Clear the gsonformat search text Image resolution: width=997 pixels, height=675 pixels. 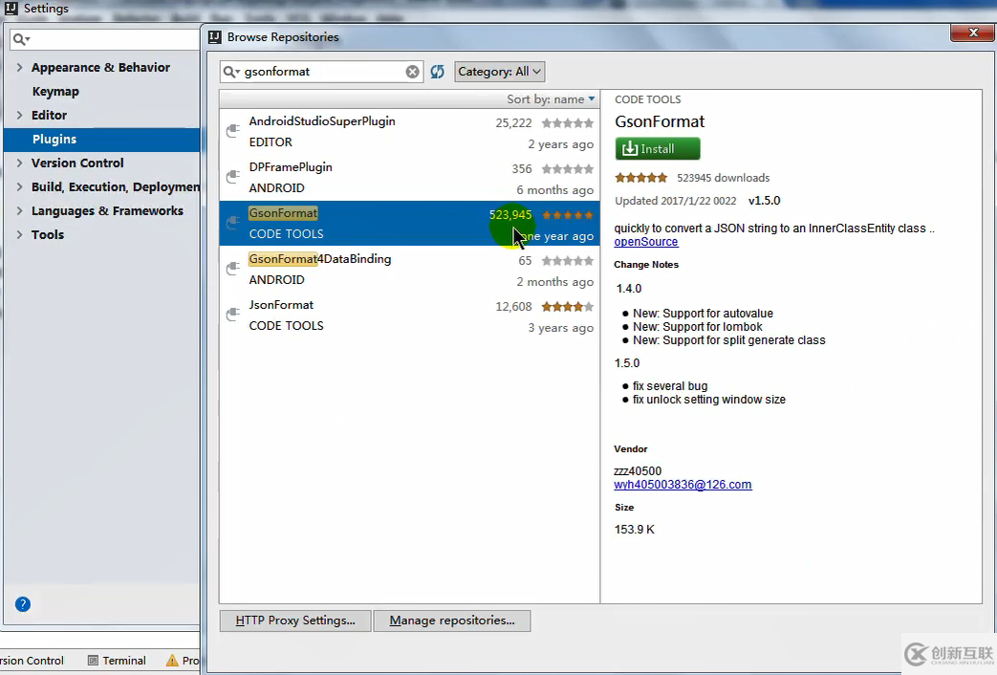[412, 72]
